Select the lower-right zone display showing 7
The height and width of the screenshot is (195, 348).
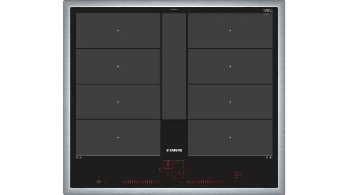pyautogui.click(x=179, y=174)
